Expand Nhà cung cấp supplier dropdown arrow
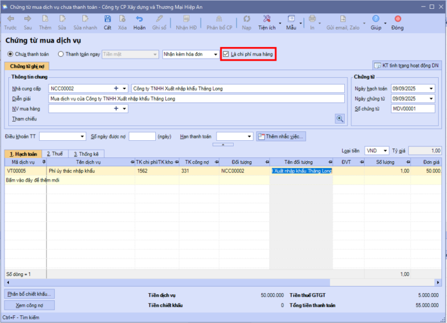Screen dimensions: 447x323 click(x=125, y=89)
